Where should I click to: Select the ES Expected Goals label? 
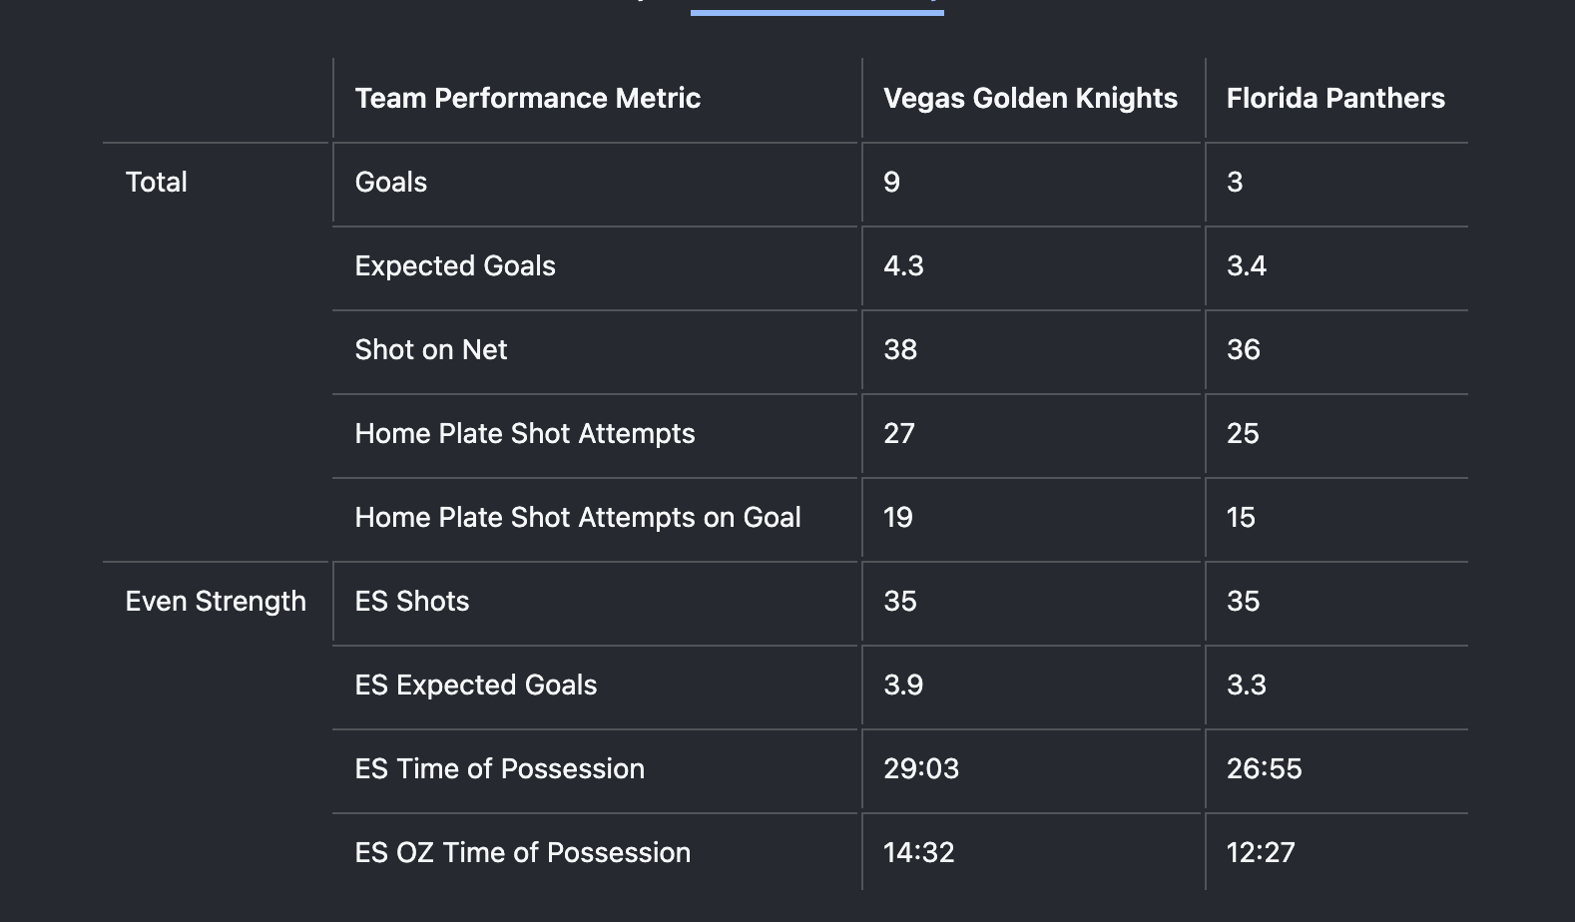point(476,685)
